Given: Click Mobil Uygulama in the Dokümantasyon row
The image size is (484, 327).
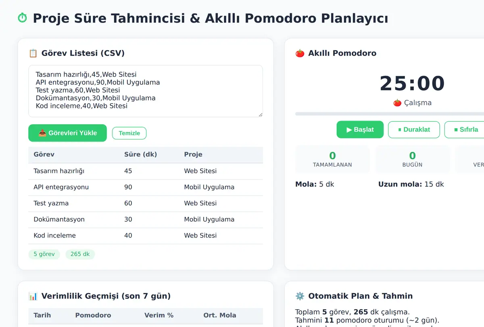Looking at the screenshot, I should click(x=209, y=219).
